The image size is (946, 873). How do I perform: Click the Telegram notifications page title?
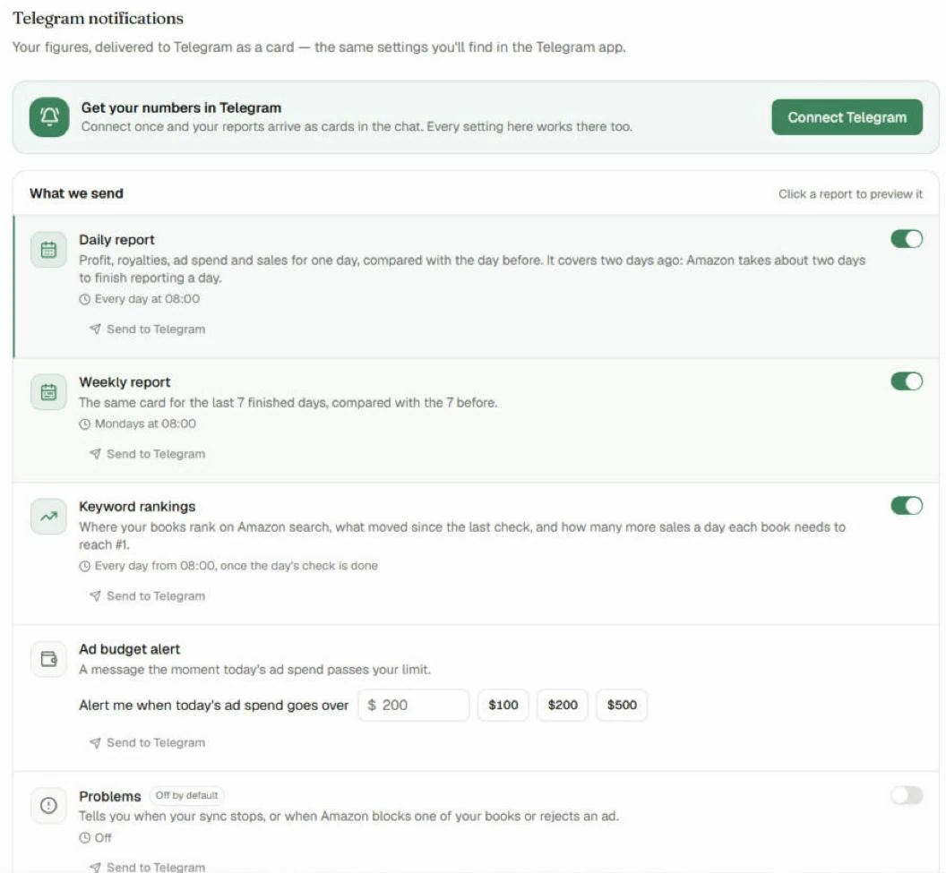pos(98,19)
